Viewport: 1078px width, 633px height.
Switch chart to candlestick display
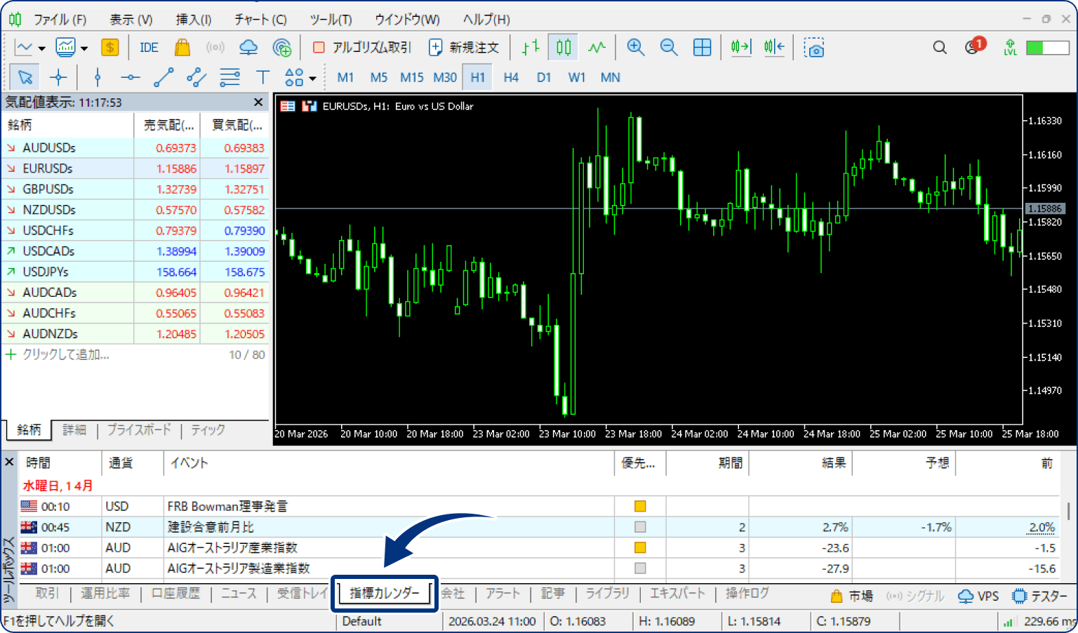coord(564,47)
